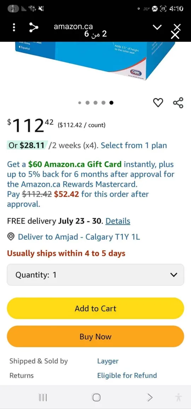Tap the Buy Now button

(x=95, y=337)
